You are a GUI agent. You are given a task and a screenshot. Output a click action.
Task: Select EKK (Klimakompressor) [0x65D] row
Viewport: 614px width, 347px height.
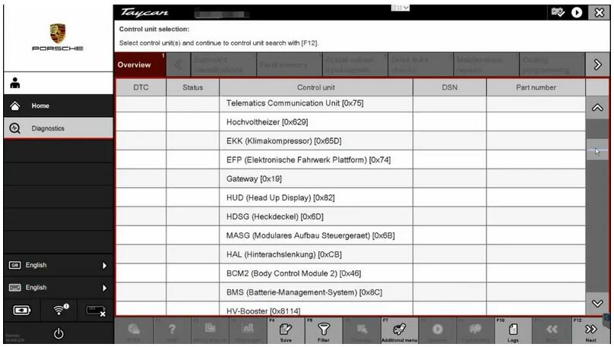click(350, 140)
